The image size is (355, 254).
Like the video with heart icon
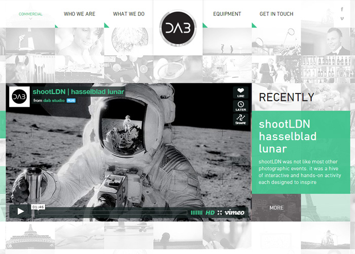point(240,92)
